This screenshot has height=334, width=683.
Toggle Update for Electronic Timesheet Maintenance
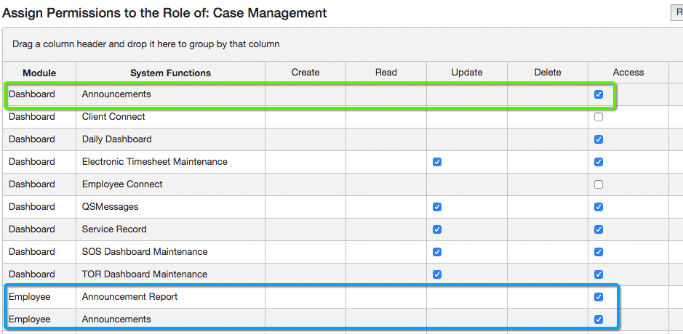(436, 162)
